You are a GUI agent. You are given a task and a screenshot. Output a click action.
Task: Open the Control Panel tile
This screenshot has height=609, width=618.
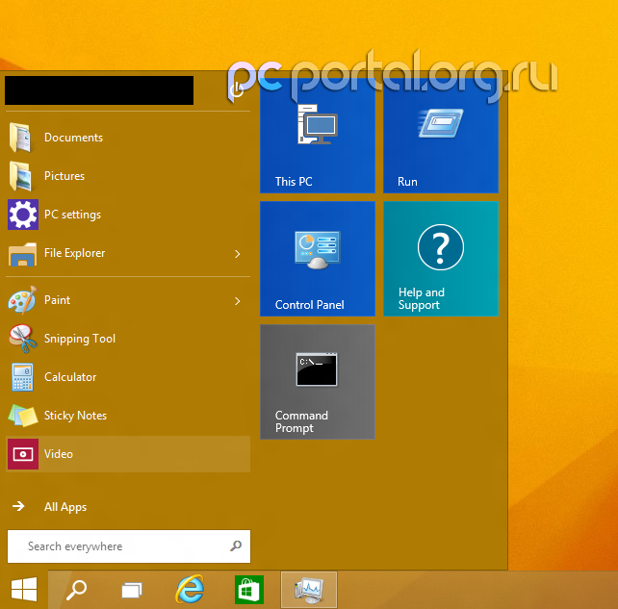tap(317, 258)
